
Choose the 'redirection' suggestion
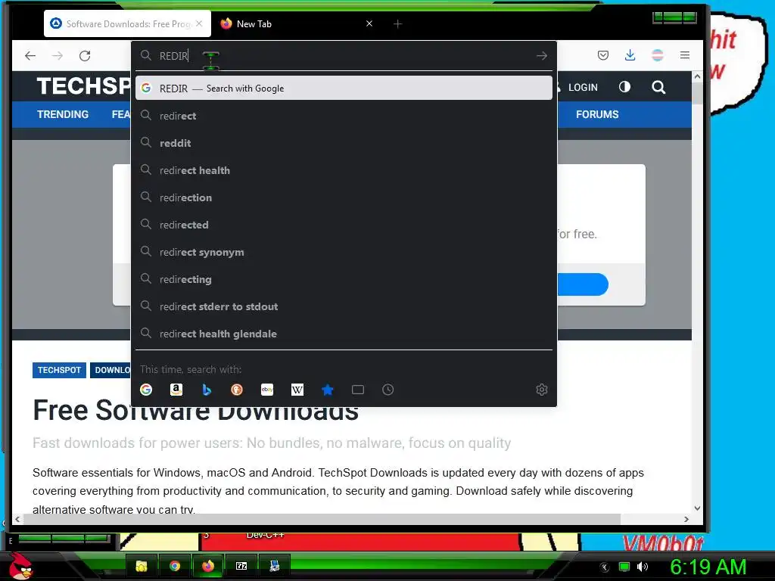click(344, 197)
